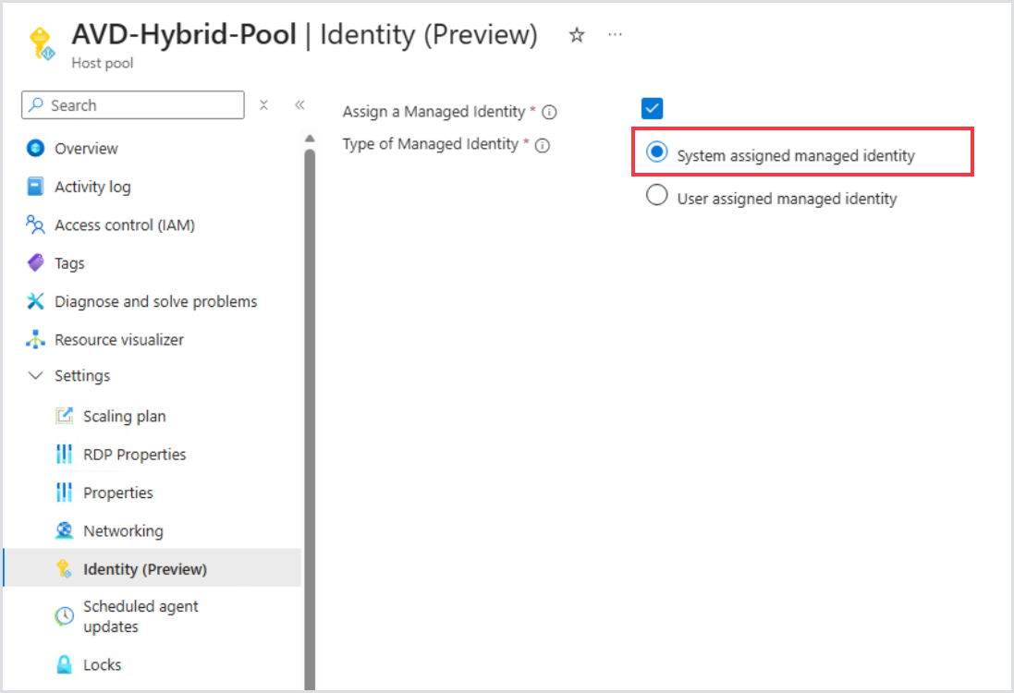Click the Scheduled agent updates clock icon
Image resolution: width=1014 pixels, height=693 pixels.
coord(64,616)
